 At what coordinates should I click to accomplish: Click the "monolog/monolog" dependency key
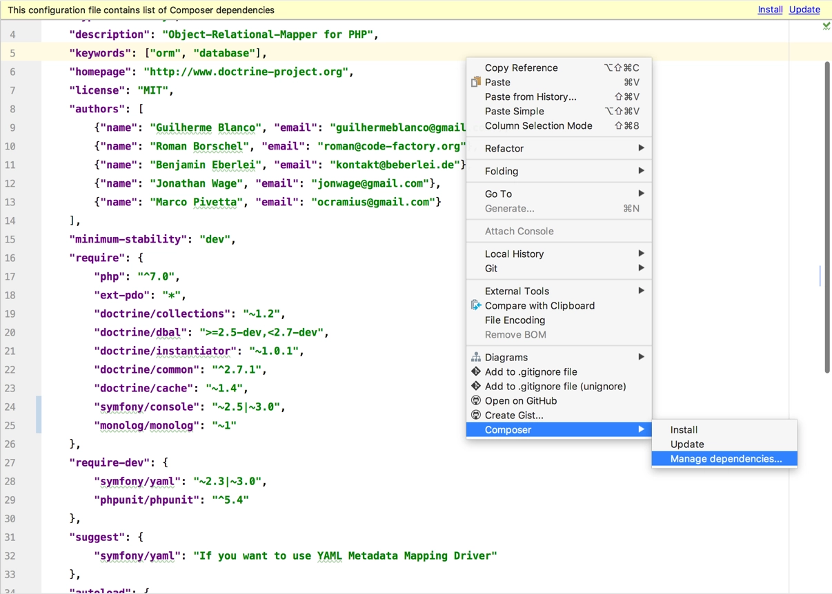[147, 425]
